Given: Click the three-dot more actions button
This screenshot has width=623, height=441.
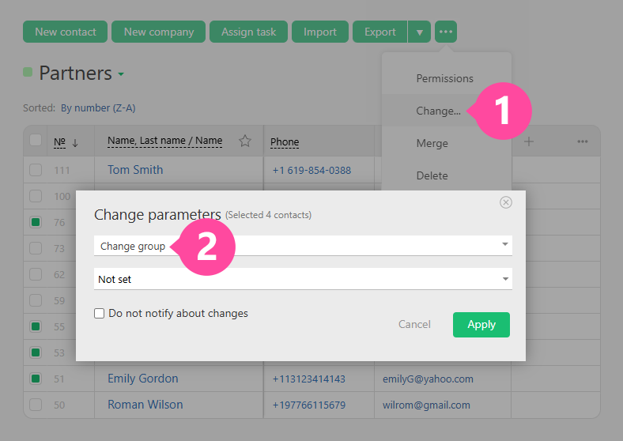Looking at the screenshot, I should [x=446, y=32].
